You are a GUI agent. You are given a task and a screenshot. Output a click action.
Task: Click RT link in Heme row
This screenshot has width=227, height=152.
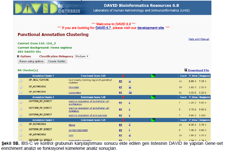click(x=120, y=125)
